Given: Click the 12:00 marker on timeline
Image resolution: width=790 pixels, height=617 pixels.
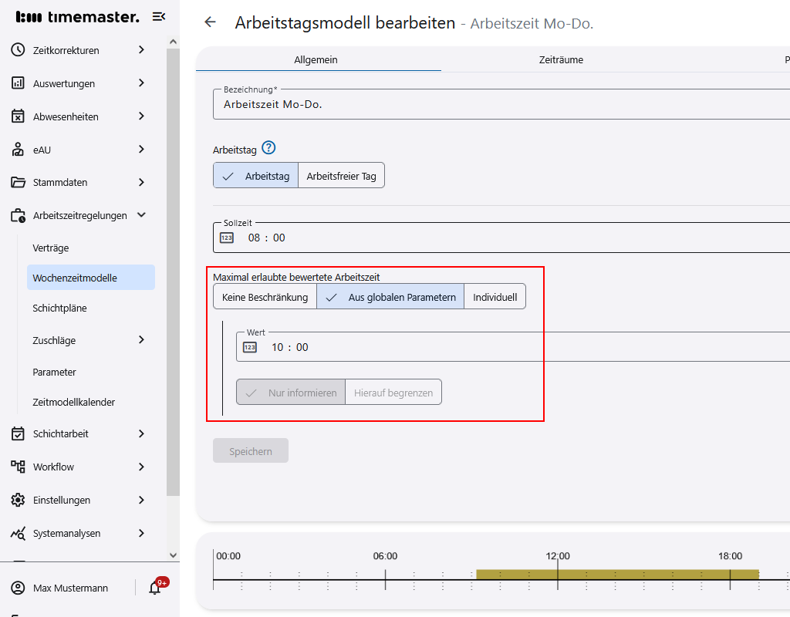Looking at the screenshot, I should click(558, 556).
